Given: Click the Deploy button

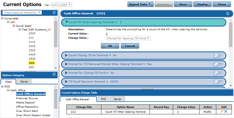Looking at the screenshot, I should point(202,4).
